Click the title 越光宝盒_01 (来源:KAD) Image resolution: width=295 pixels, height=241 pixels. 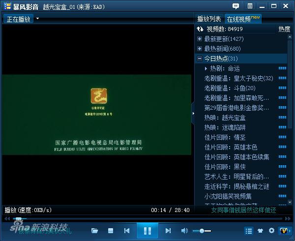point(74,7)
